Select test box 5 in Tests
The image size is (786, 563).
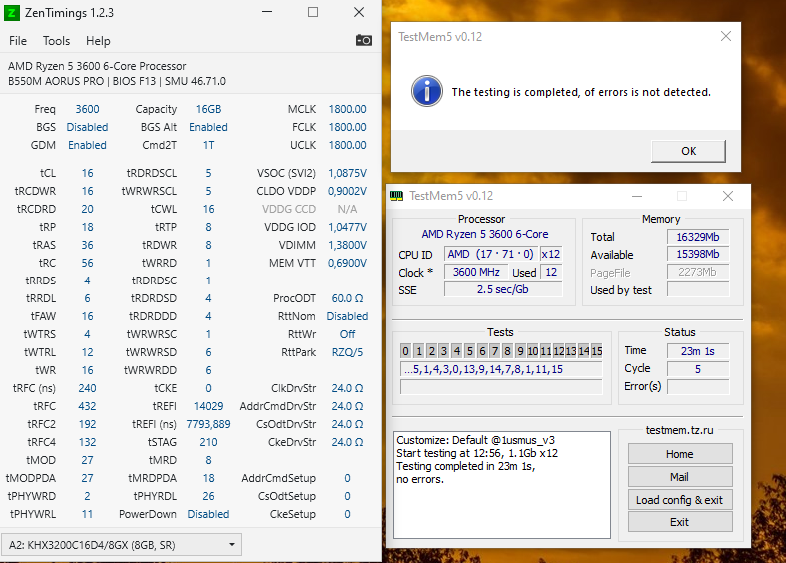point(469,351)
